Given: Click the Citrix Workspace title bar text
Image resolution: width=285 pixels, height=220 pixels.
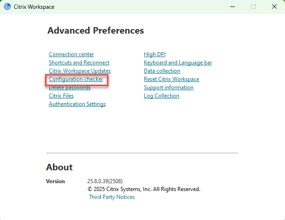Looking at the screenshot, I should tap(34, 6).
